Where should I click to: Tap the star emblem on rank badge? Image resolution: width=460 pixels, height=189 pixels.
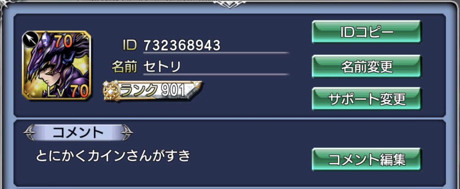pyautogui.click(x=111, y=91)
